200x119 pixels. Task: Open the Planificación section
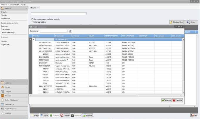coord(14,104)
